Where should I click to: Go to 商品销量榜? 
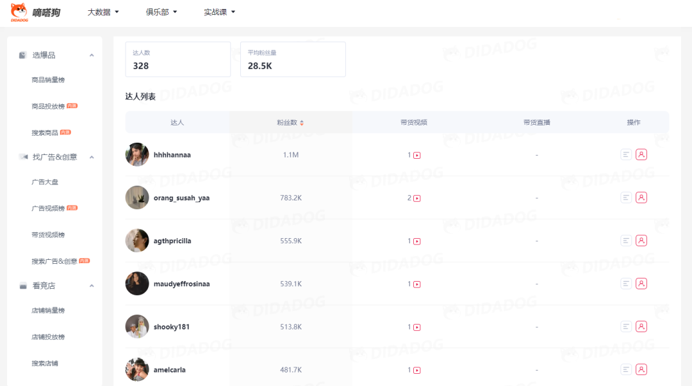point(48,80)
